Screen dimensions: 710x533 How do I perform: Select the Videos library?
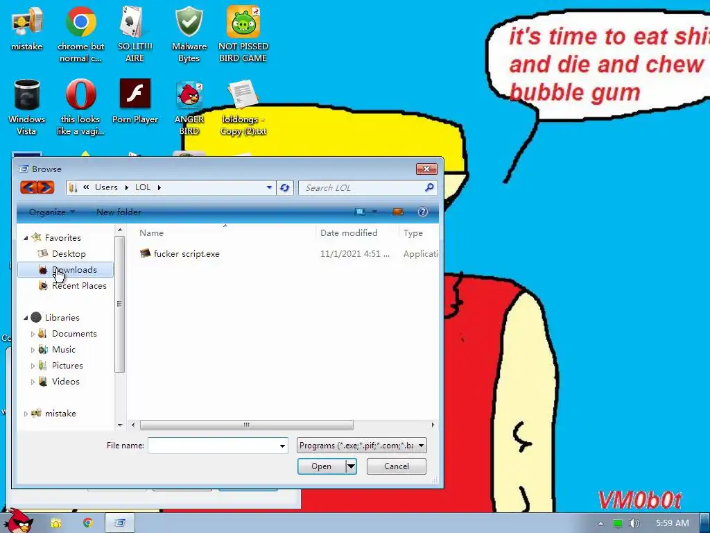pos(59,382)
